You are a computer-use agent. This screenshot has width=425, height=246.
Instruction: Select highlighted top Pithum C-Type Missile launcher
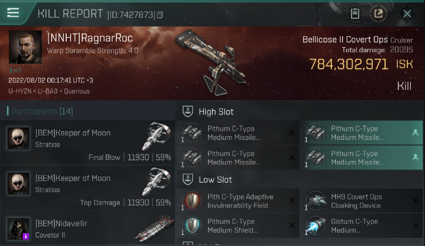tap(361, 133)
